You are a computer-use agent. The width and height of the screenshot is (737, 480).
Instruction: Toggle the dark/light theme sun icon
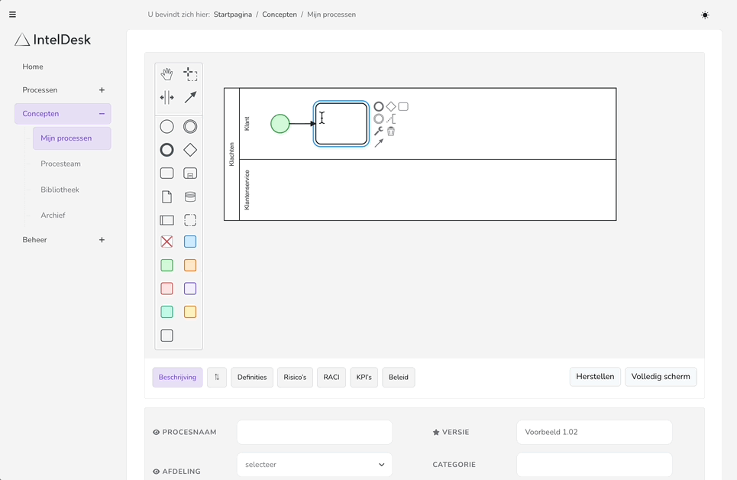click(x=704, y=15)
